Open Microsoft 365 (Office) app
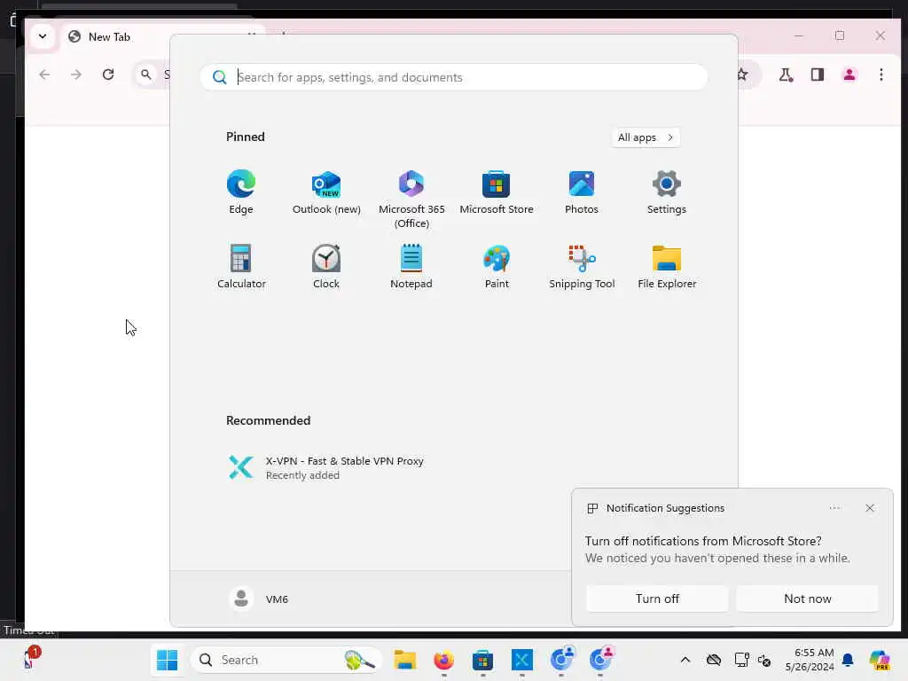Image resolution: width=908 pixels, height=681 pixels. [x=411, y=200]
